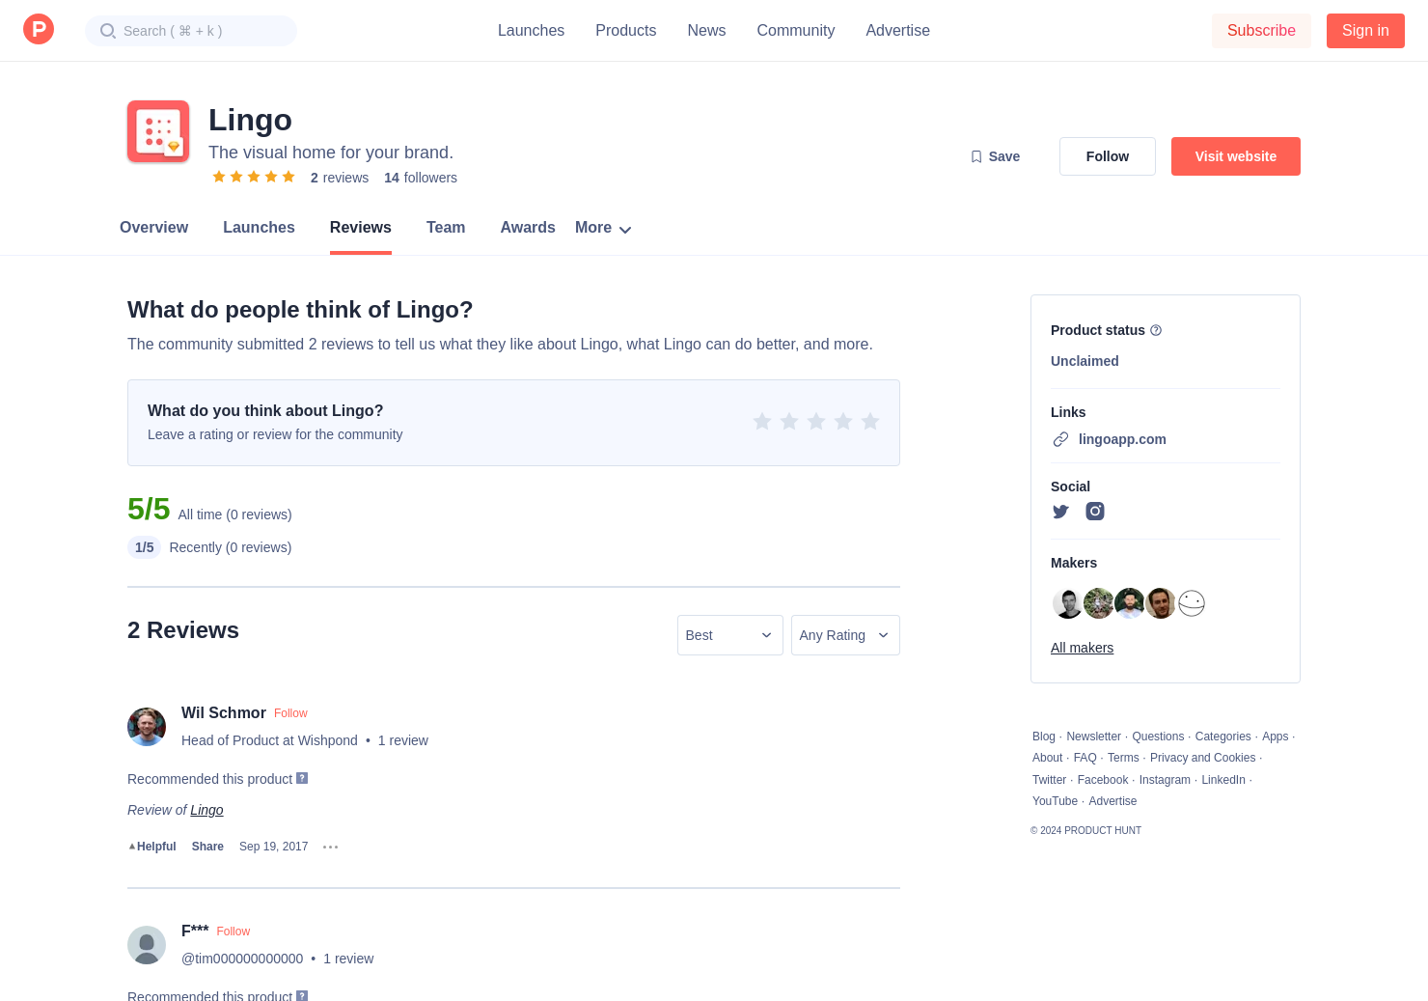This screenshot has height=1001, width=1428.
Task: Open Community from the navigation
Action: click(795, 30)
